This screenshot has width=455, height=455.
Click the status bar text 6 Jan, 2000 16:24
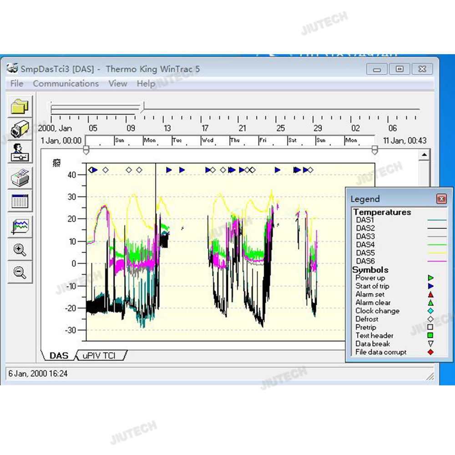(38, 374)
